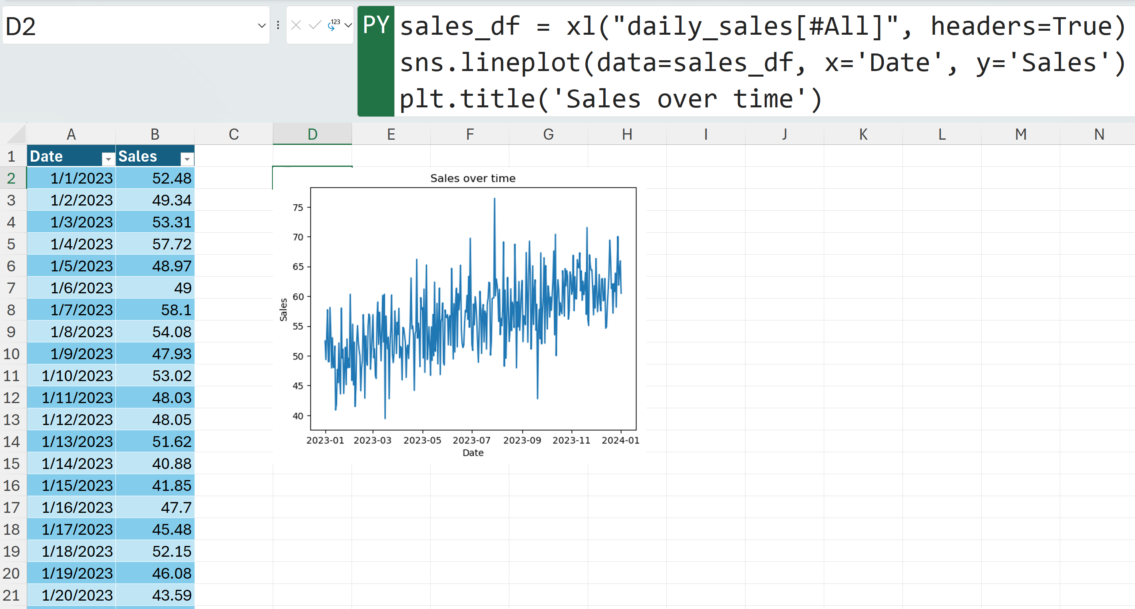The image size is (1135, 609).
Task: Click the cancel X formula icon
Action: [x=296, y=26]
